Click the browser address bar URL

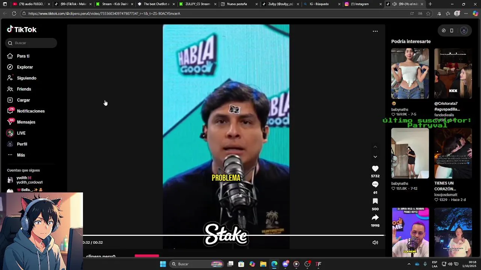(104, 13)
